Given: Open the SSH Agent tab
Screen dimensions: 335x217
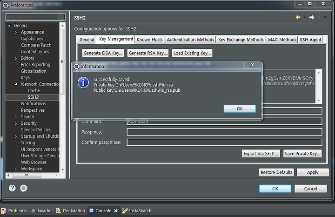Looking at the screenshot, I should 310,40.
